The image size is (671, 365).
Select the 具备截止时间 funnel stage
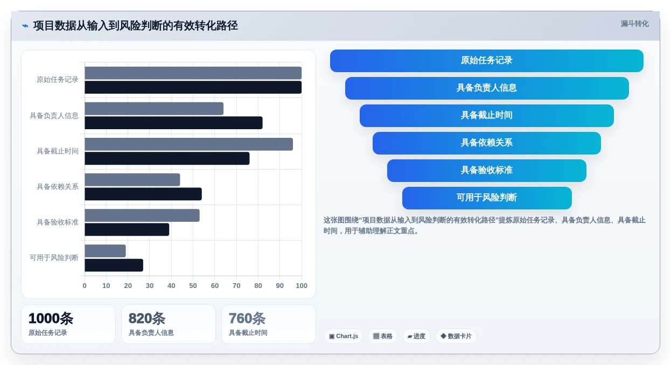[x=487, y=116]
